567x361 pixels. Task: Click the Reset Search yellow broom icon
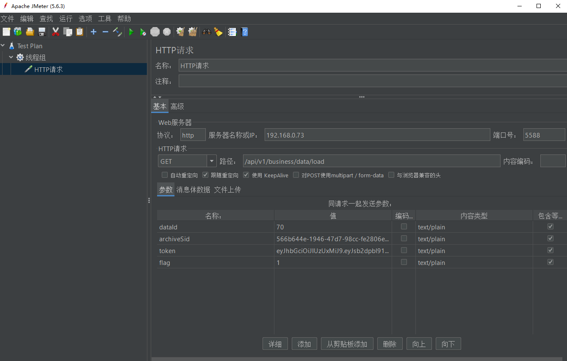pyautogui.click(x=218, y=32)
